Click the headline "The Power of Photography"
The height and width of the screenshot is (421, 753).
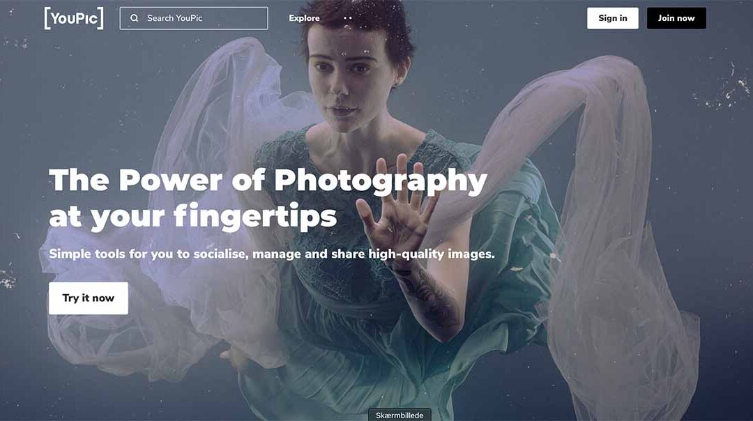pyautogui.click(x=268, y=181)
